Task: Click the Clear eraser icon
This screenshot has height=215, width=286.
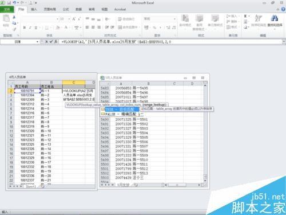Action: point(245,28)
